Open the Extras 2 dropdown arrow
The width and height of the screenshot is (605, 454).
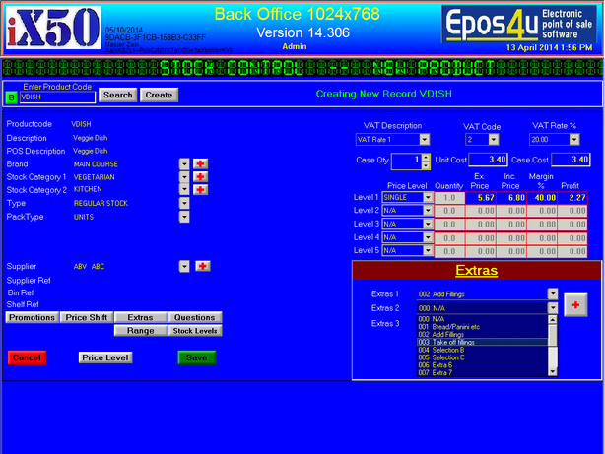[x=553, y=308]
